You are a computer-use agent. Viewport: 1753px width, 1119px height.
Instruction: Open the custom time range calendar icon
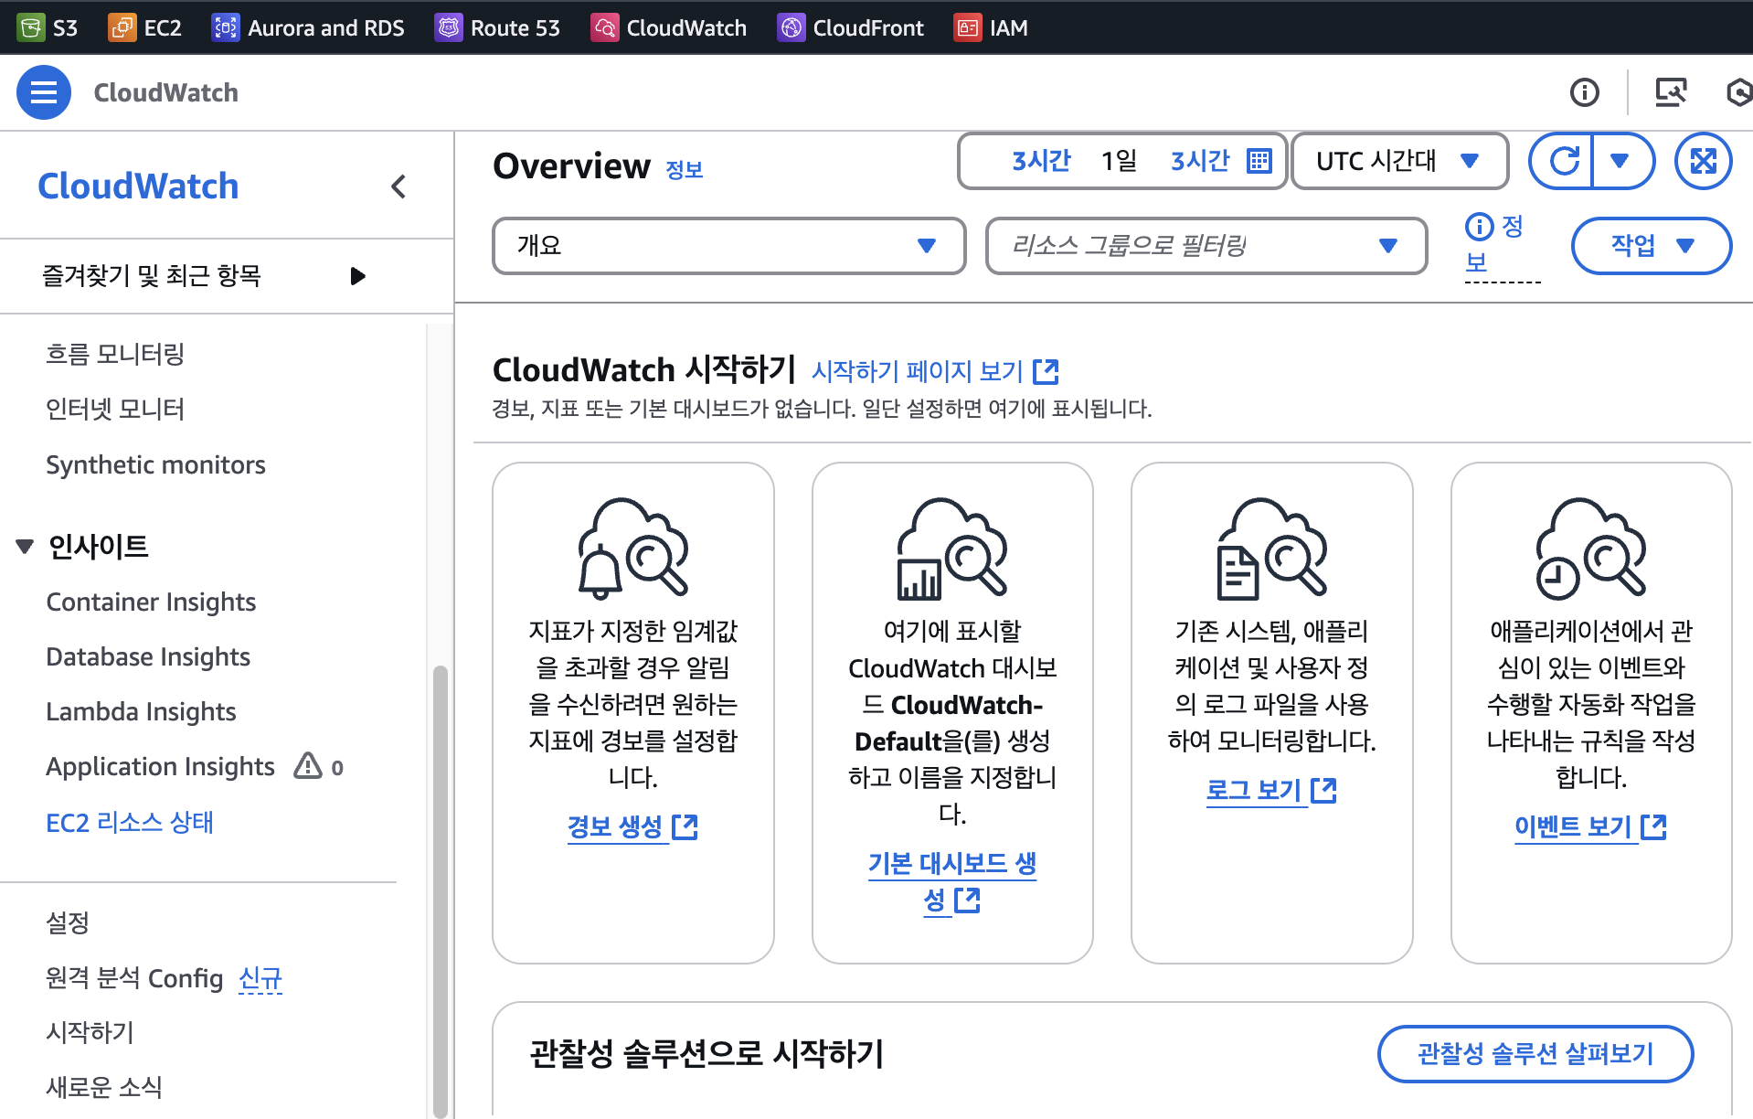tap(1259, 161)
